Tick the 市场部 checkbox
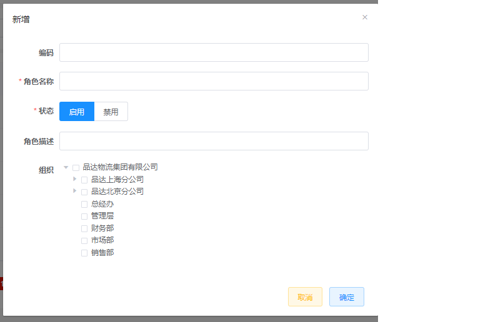This screenshot has height=322, width=483. pos(84,240)
